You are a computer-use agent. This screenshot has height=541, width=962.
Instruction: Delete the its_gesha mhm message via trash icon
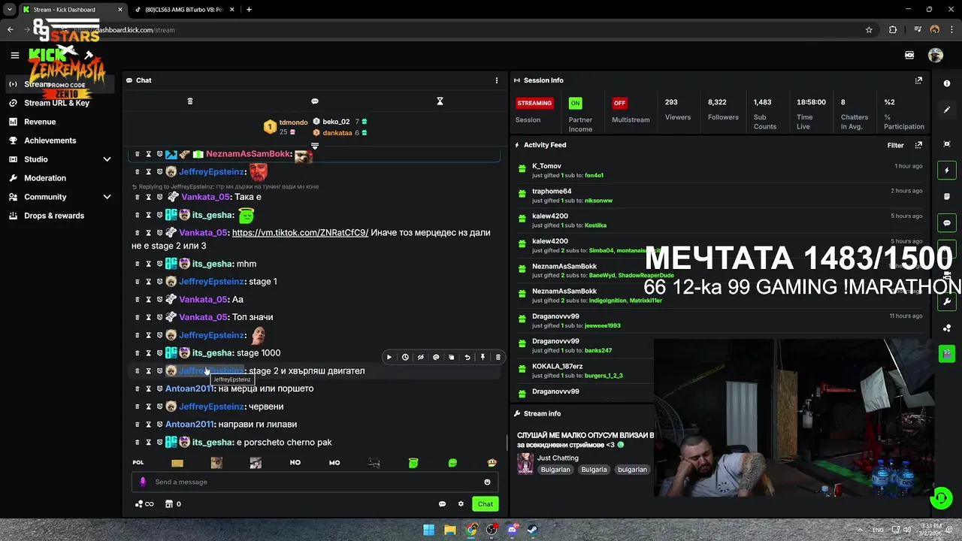coord(137,264)
